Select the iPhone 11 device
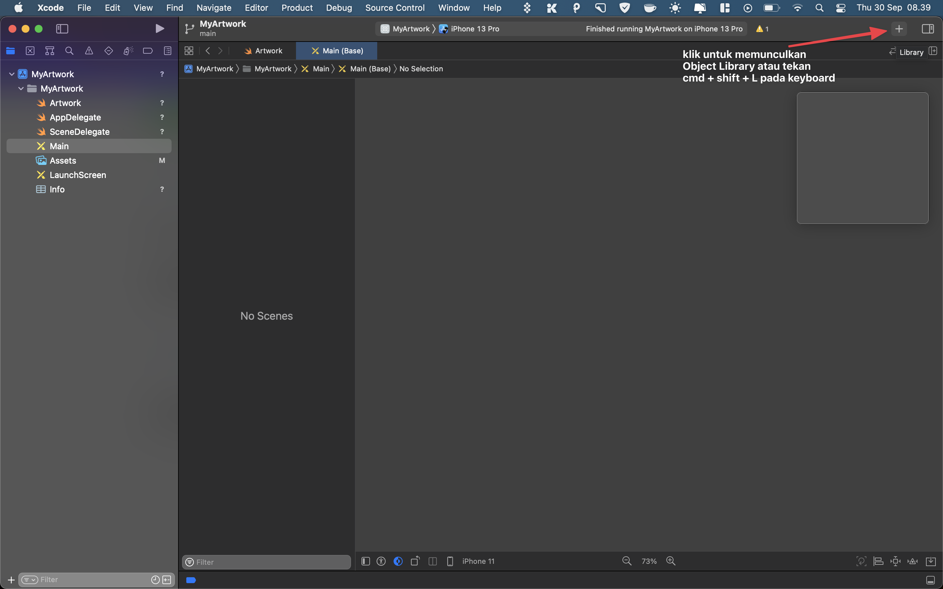Viewport: 943px width, 589px height. tap(471, 561)
